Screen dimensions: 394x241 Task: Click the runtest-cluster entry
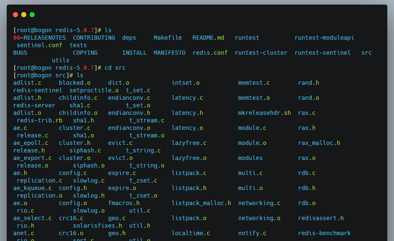click(x=261, y=53)
